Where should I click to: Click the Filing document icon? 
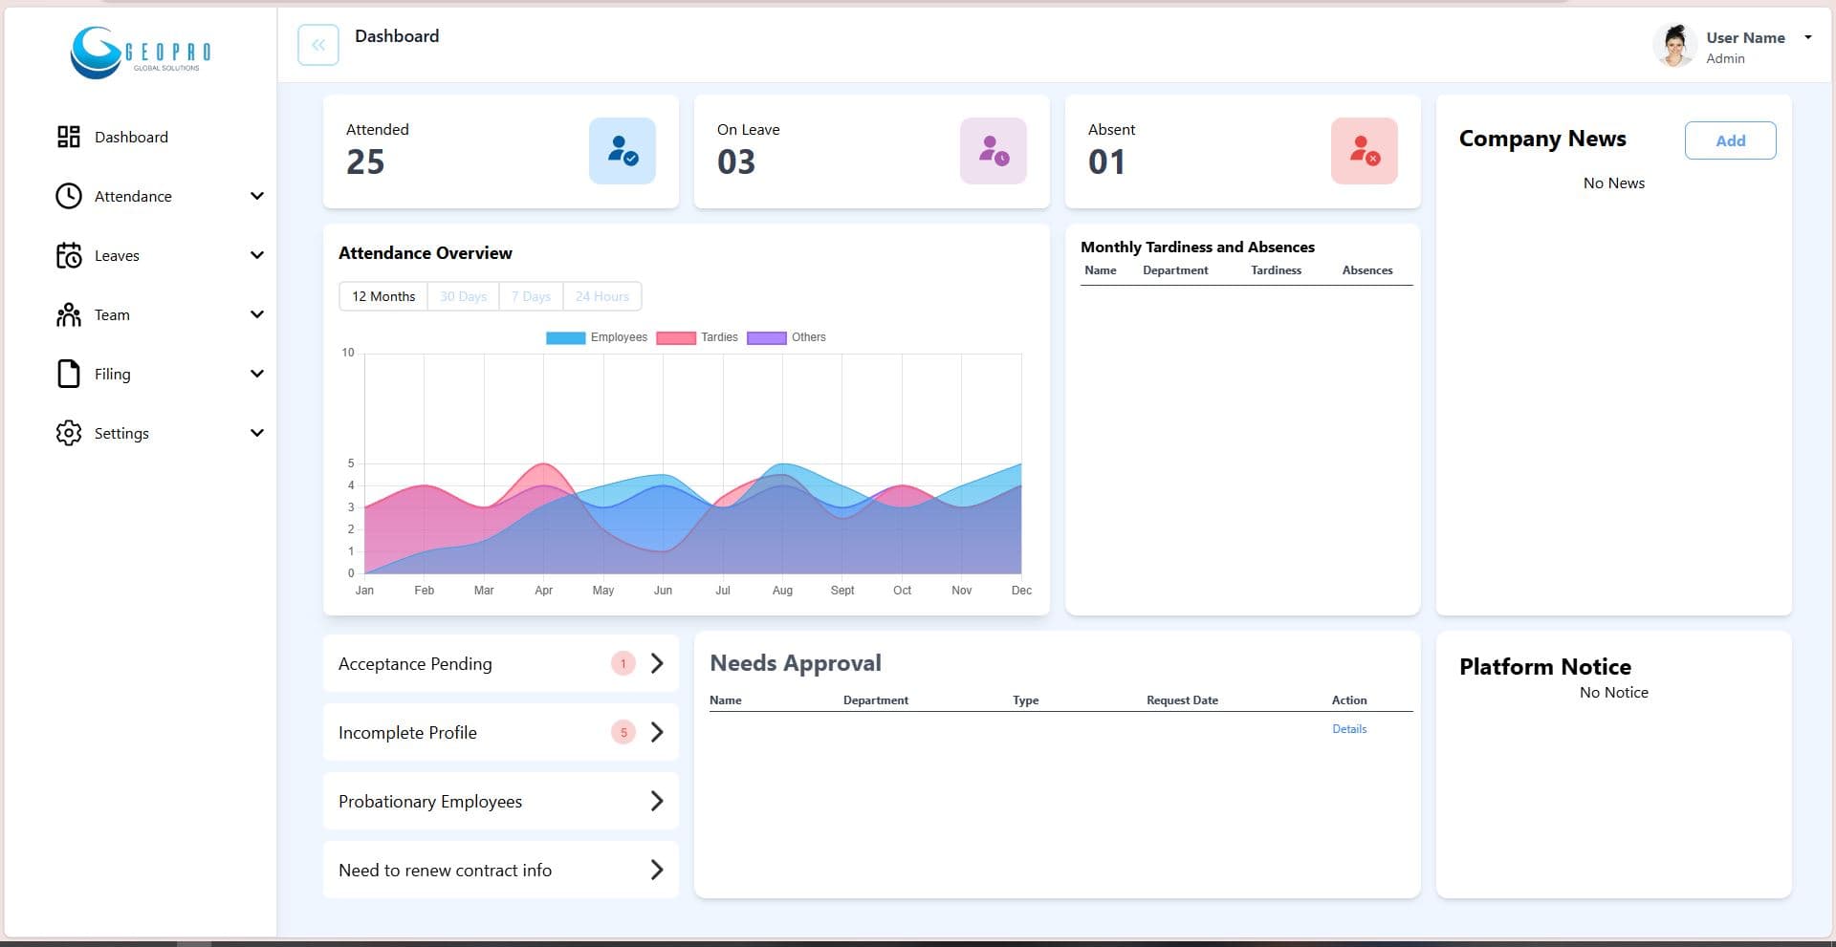[68, 374]
